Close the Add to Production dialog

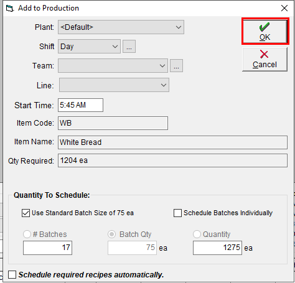[284, 8]
